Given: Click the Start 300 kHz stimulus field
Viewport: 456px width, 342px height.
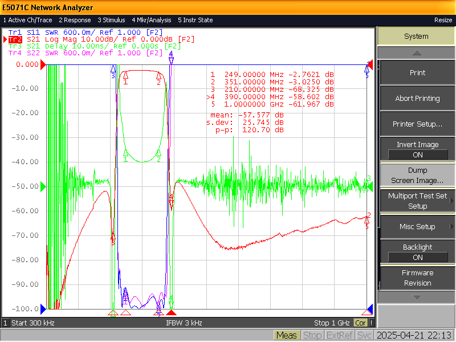Looking at the screenshot, I should pos(33,323).
